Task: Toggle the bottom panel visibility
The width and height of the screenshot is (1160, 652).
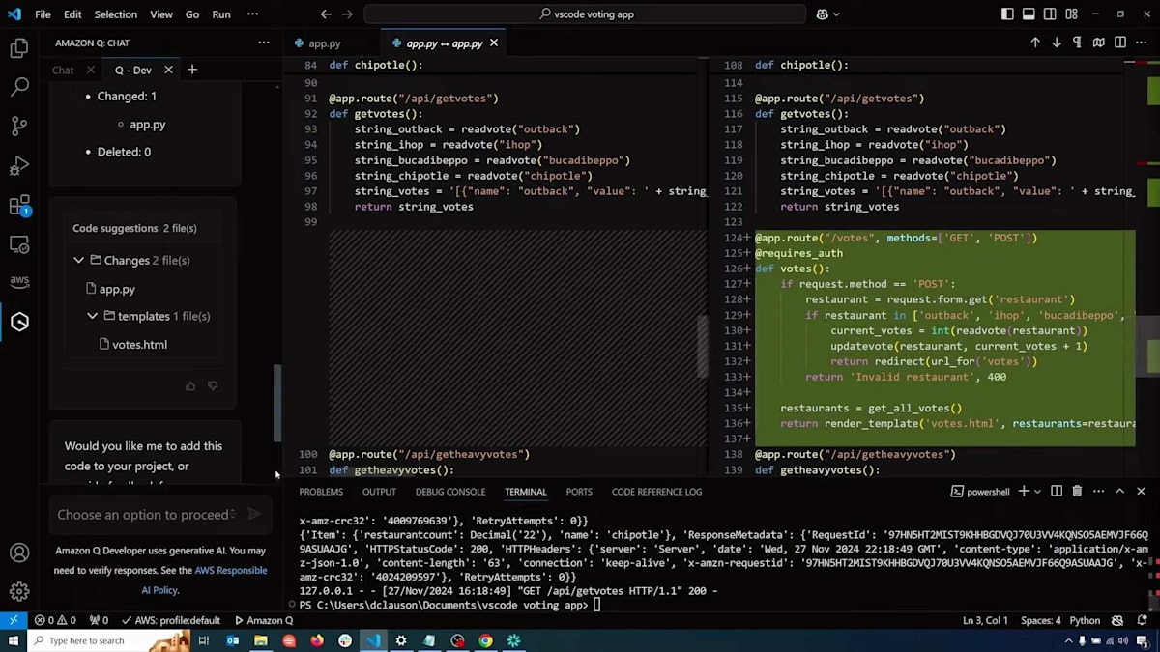Action: click(1029, 14)
